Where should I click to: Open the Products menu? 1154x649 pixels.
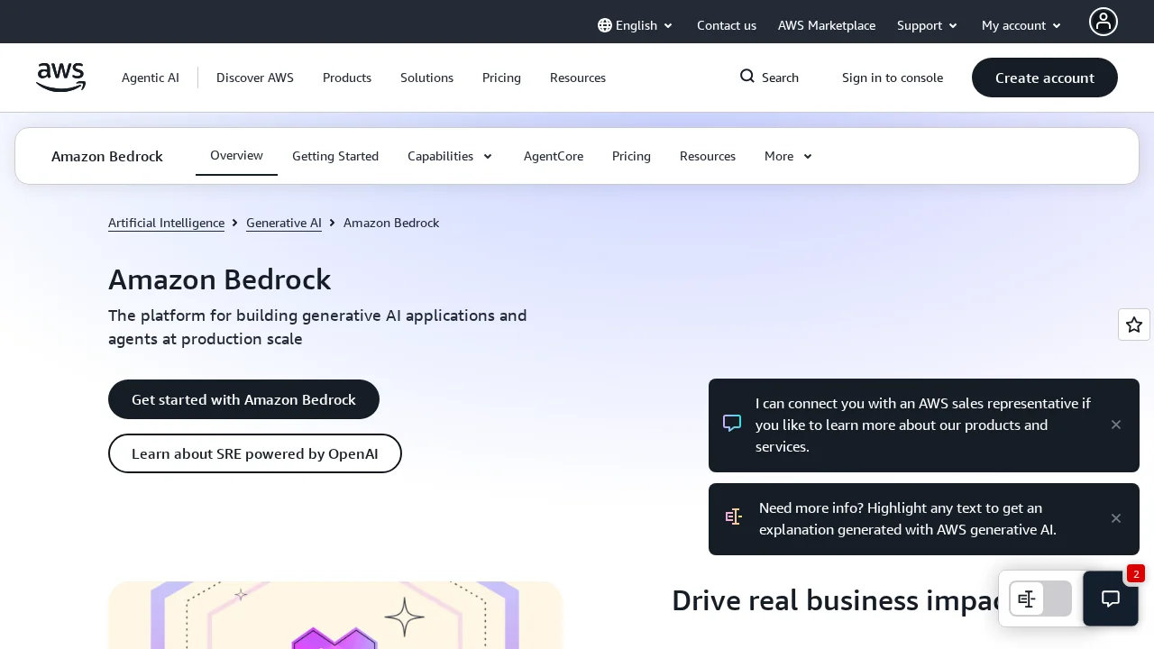point(347,78)
